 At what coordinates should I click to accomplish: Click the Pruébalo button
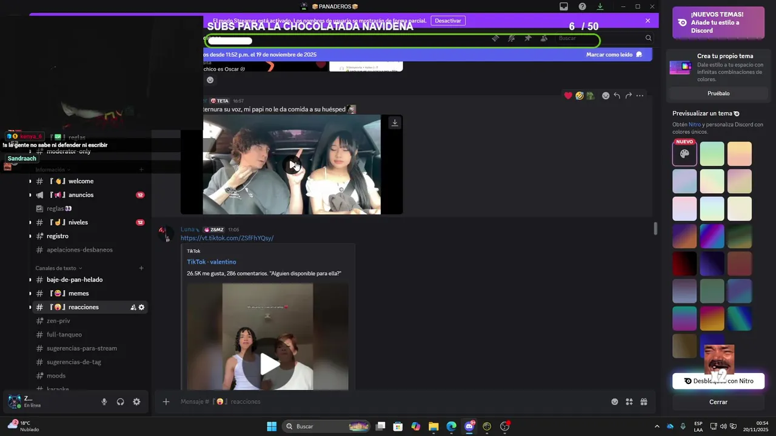point(718,93)
